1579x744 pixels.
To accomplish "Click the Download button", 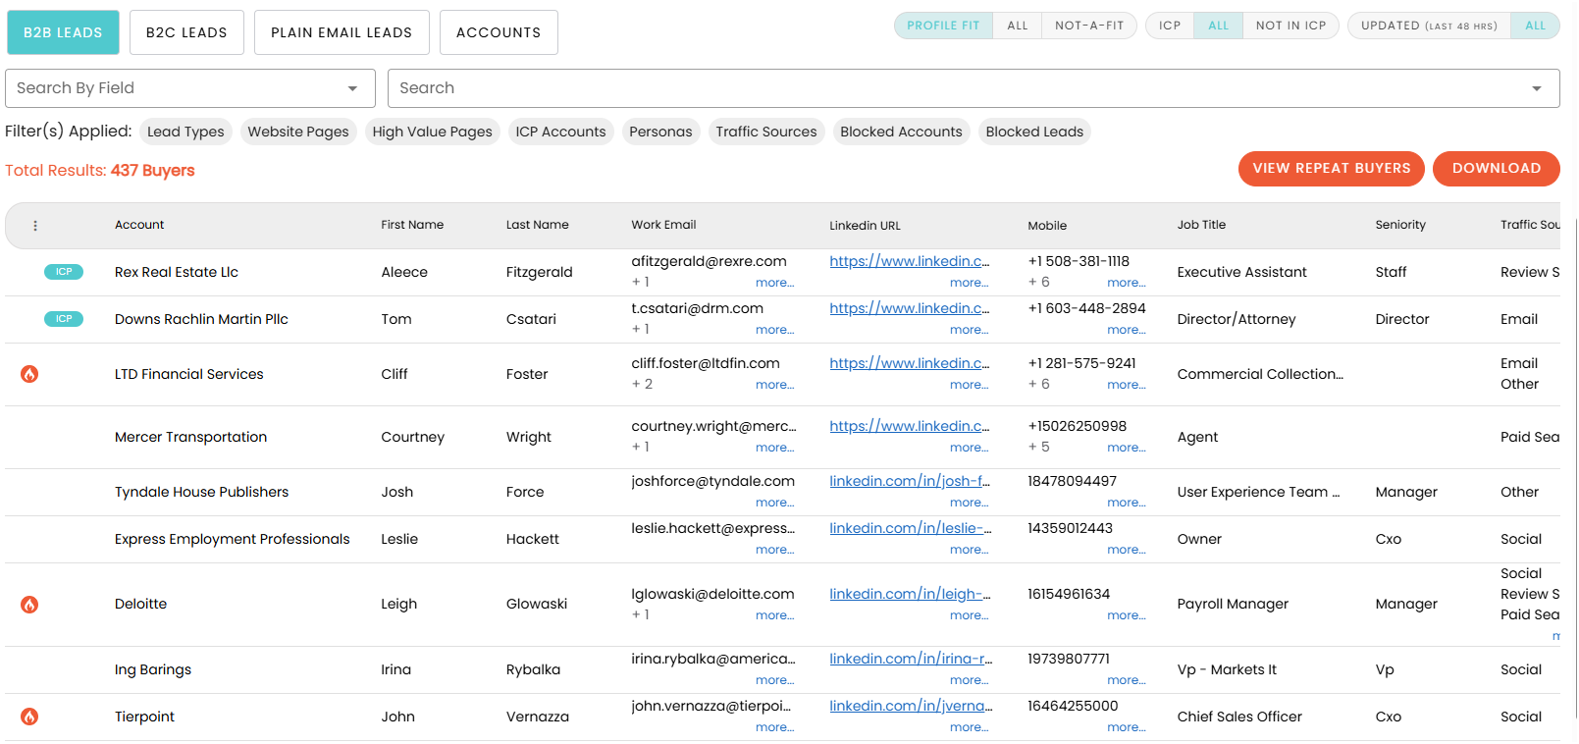I will (1497, 169).
